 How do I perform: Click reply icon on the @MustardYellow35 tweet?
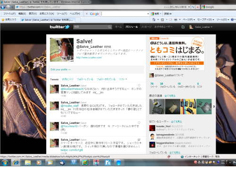pyautogui.click(x=139, y=86)
